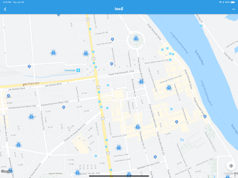The width and height of the screenshot is (238, 178).
Task: Select the pin above Samdach Pan Ave (214)
Action: point(155,157)
